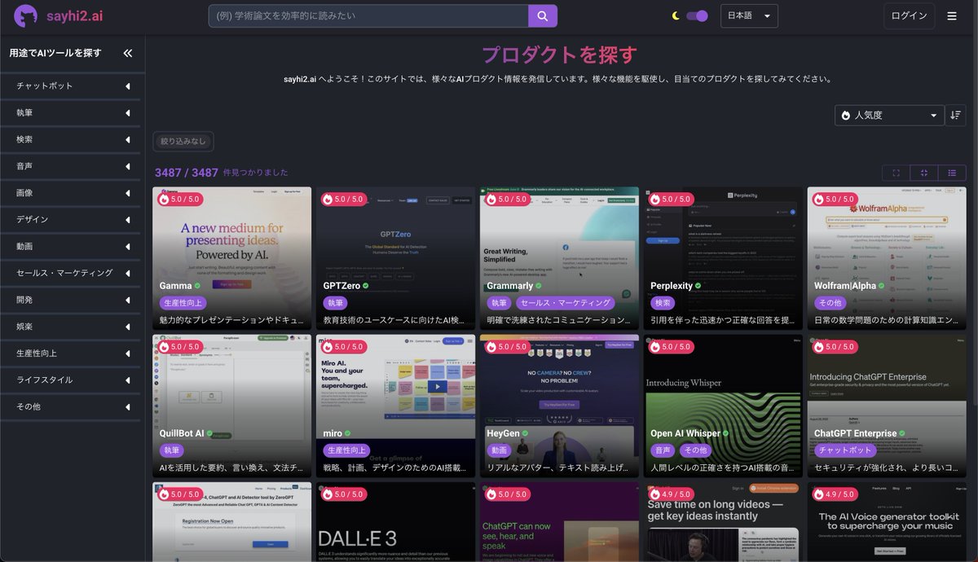Click 執筆 tag on GPTZero card

click(336, 303)
